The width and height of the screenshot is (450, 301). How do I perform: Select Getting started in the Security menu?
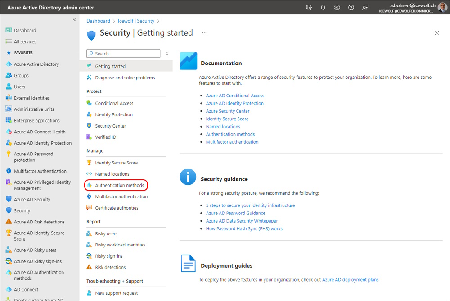pyautogui.click(x=126, y=66)
